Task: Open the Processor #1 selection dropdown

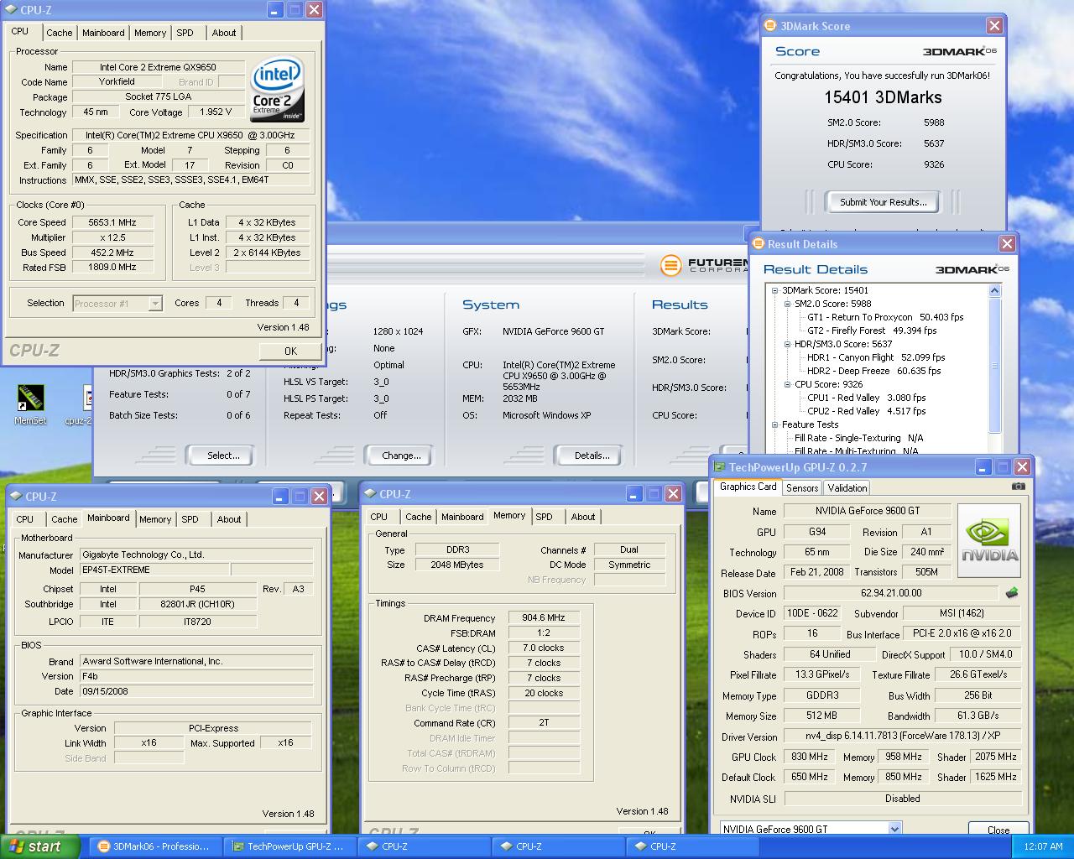Action: [155, 304]
